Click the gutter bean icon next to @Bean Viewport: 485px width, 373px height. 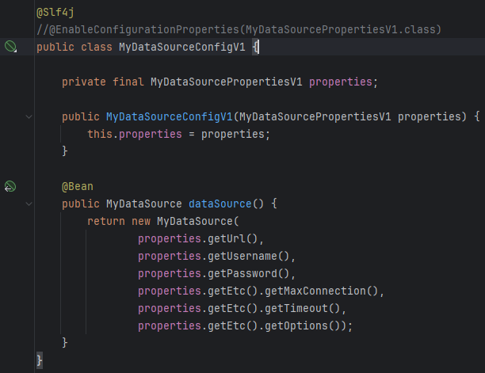[10, 186]
